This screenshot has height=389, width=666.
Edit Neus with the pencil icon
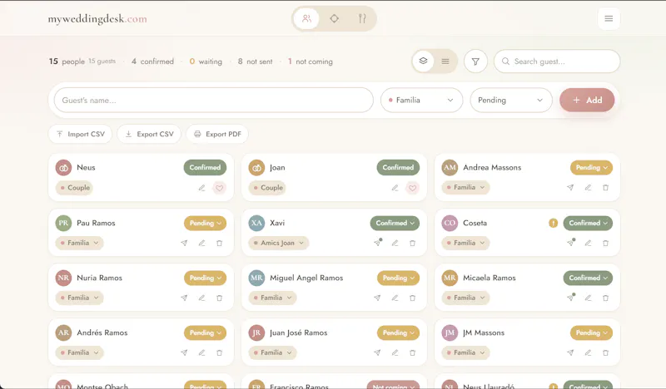pos(201,188)
